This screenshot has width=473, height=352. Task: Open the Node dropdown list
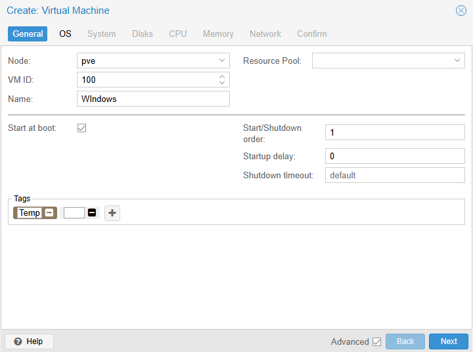click(221, 61)
